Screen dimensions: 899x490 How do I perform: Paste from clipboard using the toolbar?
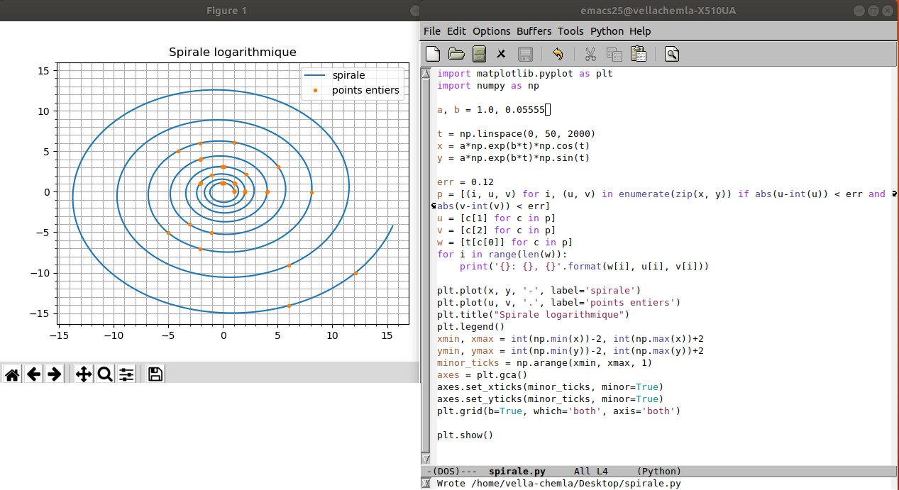tap(638, 54)
